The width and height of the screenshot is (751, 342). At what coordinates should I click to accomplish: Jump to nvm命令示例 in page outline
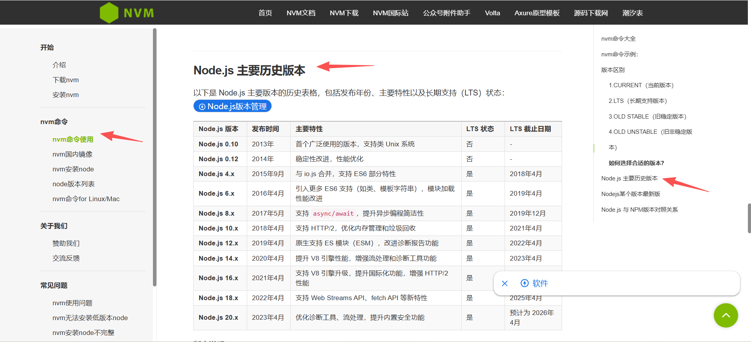[620, 54]
